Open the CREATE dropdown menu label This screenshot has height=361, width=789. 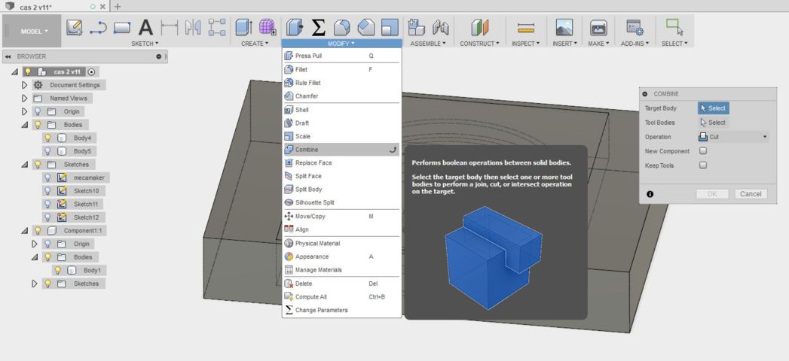pyautogui.click(x=255, y=44)
